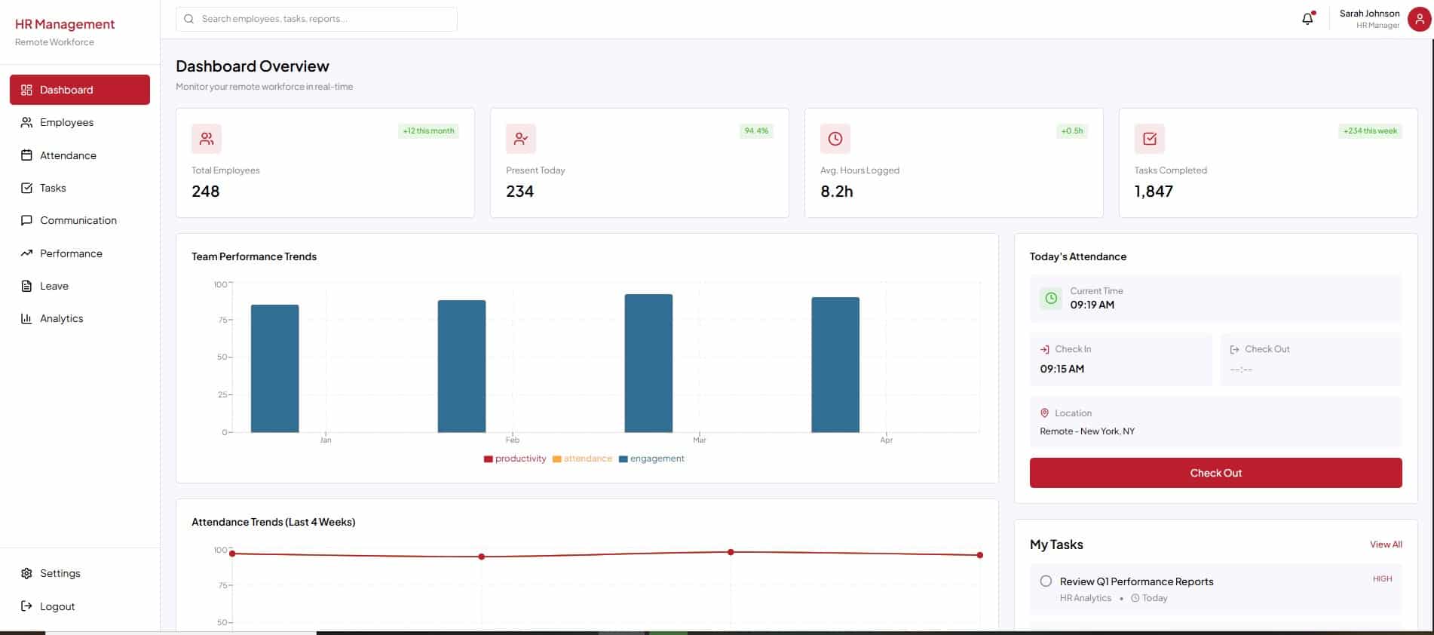Click the green Current Time clock icon
1434x635 pixels.
tap(1050, 298)
